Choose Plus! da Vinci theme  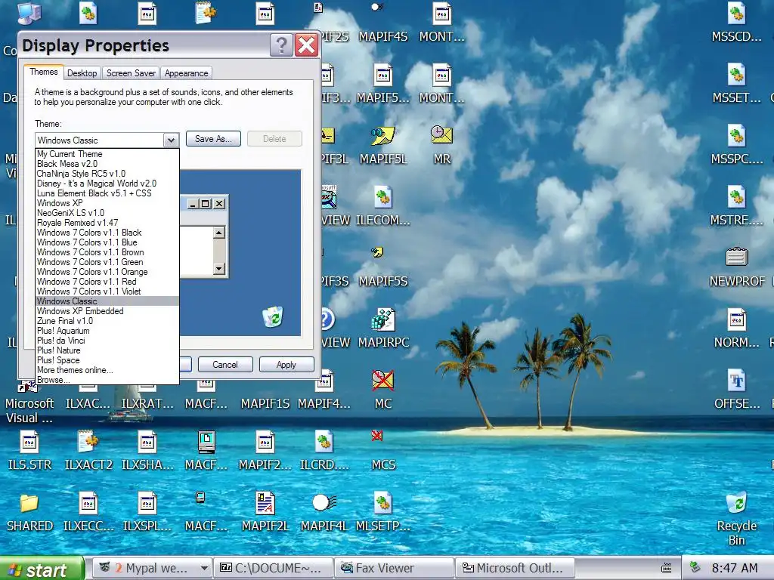[107, 341]
